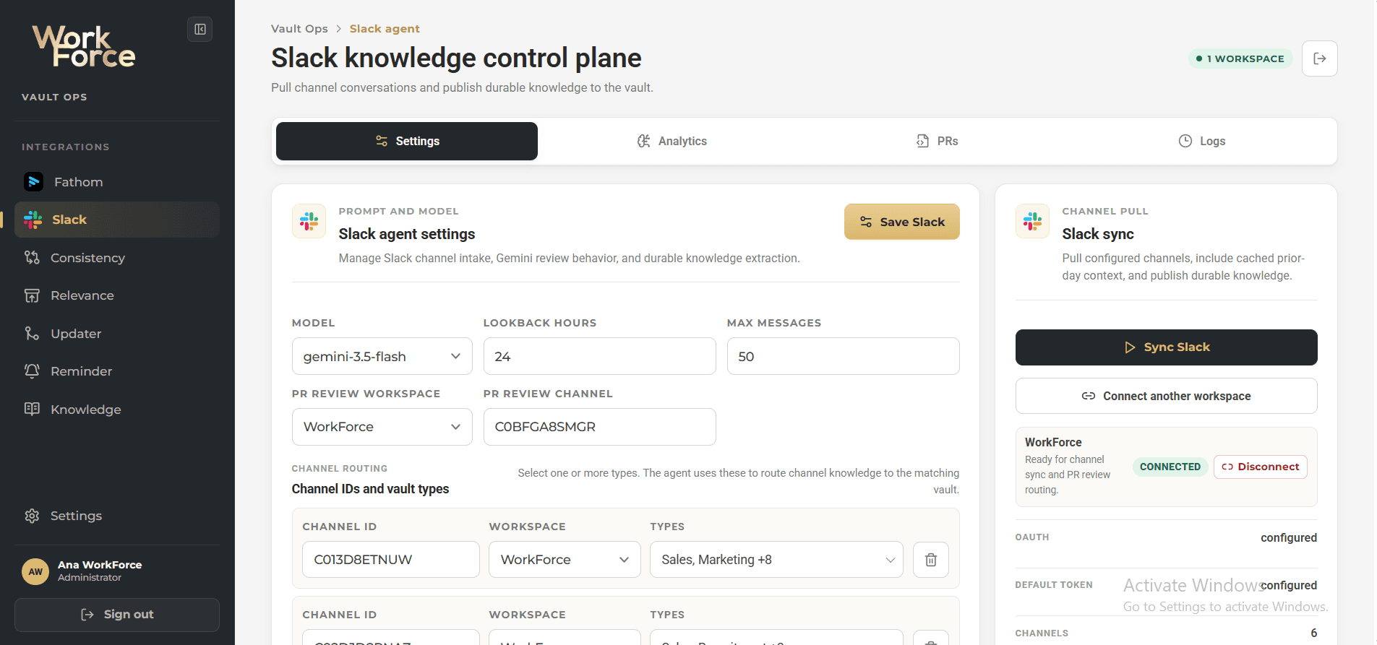1377x645 pixels.
Task: Click Connect another workspace
Action: point(1166,396)
